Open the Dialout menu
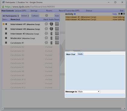 pyautogui.click(x=89, y=11)
